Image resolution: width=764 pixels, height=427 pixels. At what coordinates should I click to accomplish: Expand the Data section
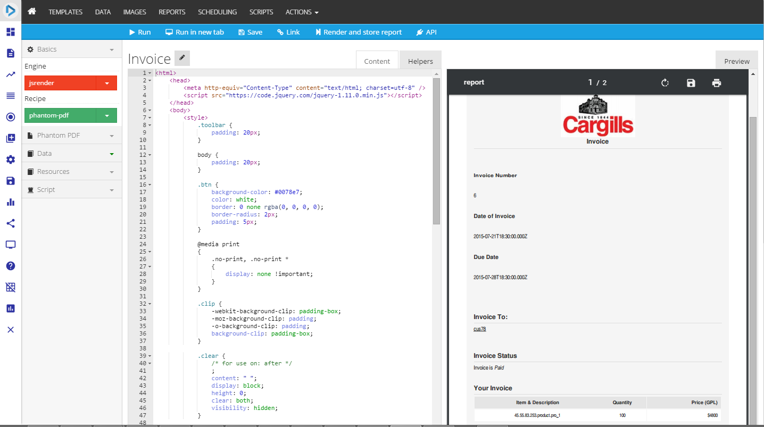(72, 153)
